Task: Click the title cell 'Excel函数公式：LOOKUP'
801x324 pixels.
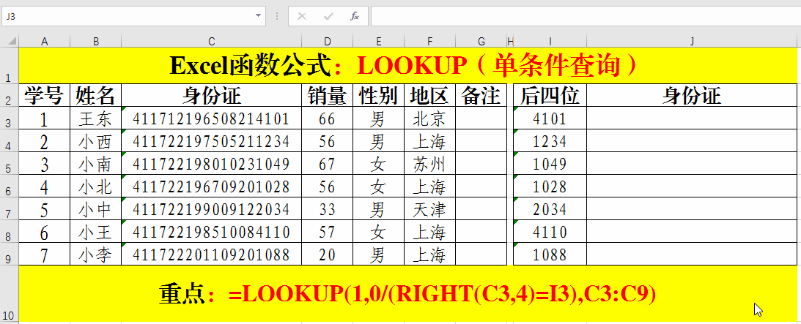Action: tap(407, 65)
